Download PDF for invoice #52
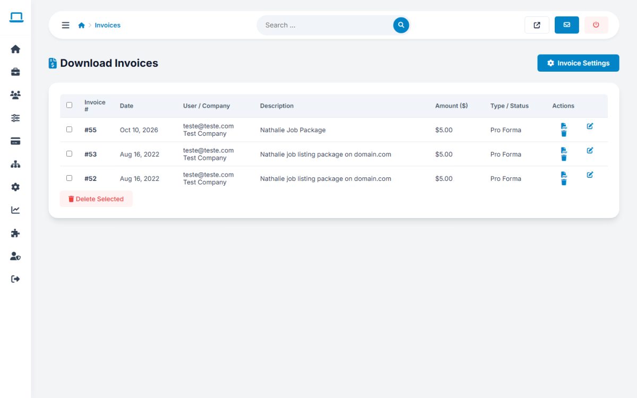The width and height of the screenshot is (637, 398). point(564,175)
